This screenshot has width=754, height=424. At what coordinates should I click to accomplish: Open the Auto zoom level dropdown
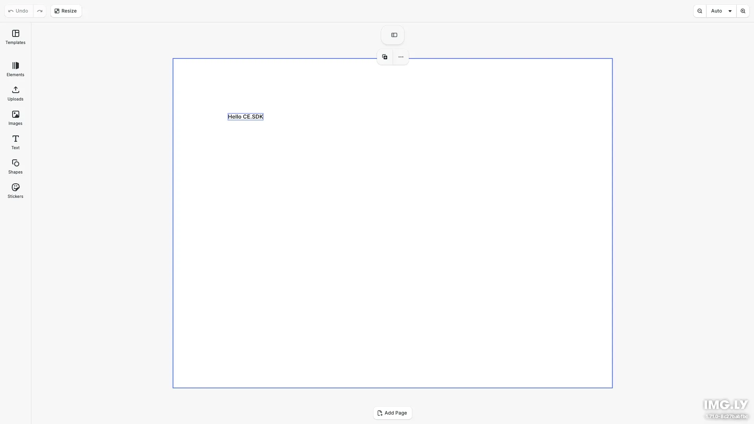[x=721, y=11]
